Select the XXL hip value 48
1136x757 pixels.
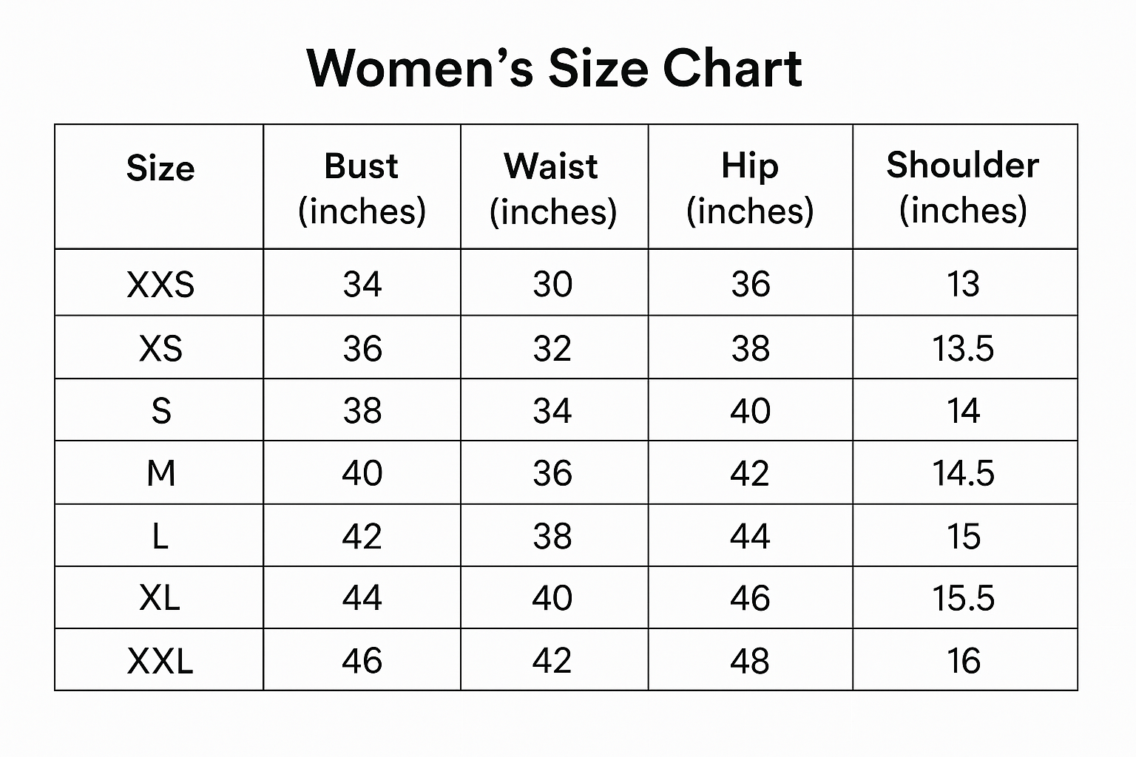[x=750, y=661]
